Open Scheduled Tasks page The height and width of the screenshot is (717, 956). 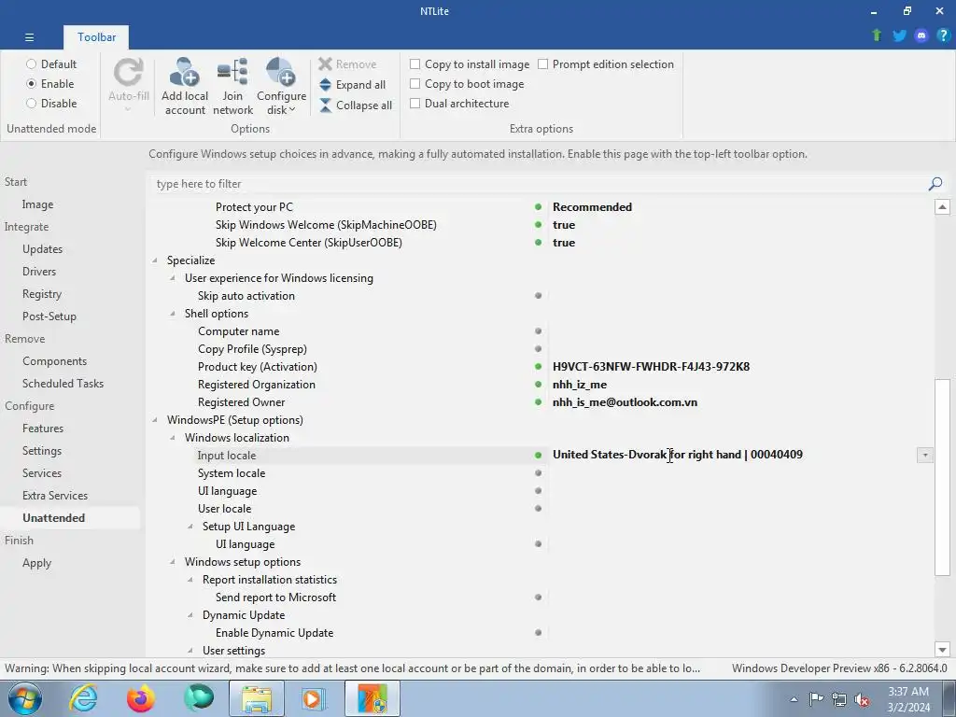(63, 384)
